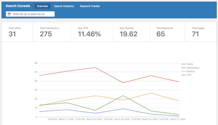Click the orange Position legend line swatch
218x125 pixels.
click(x=183, y=71)
